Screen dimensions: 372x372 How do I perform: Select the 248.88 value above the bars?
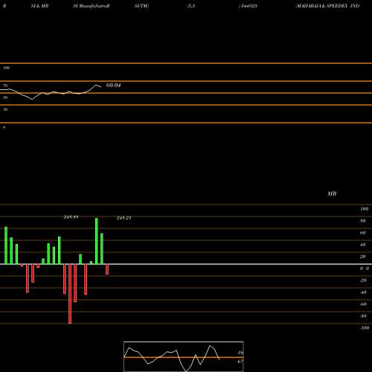71,217
